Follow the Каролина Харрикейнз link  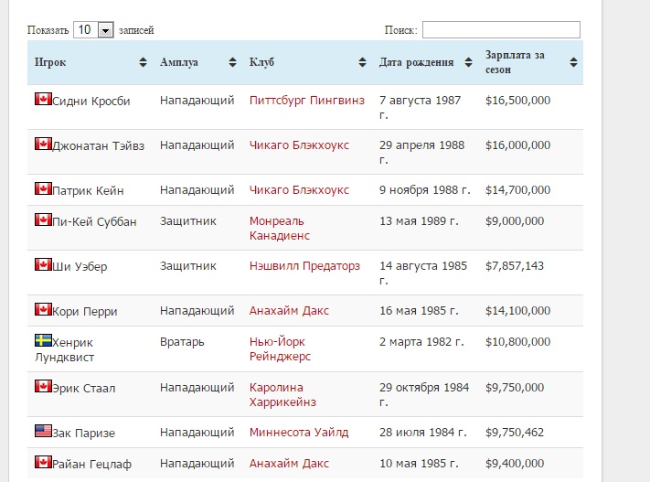coord(282,394)
